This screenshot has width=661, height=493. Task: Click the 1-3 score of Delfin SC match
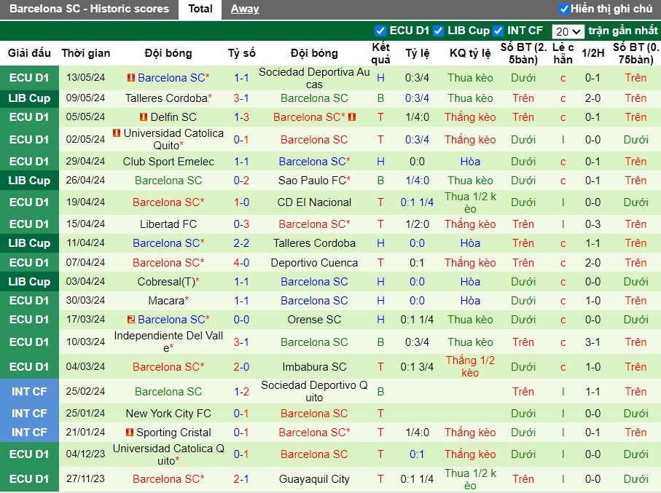241,117
